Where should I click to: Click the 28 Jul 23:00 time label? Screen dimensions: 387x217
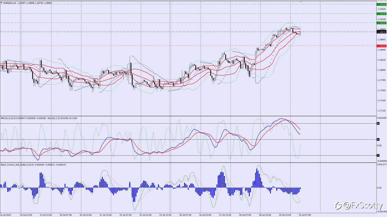tap(265, 215)
